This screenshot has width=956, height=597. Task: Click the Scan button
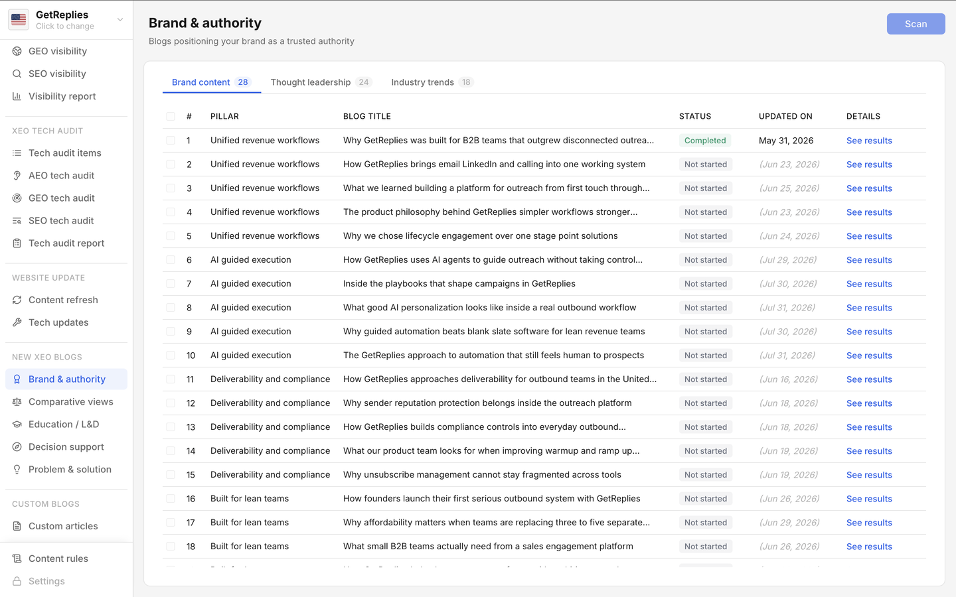click(916, 24)
